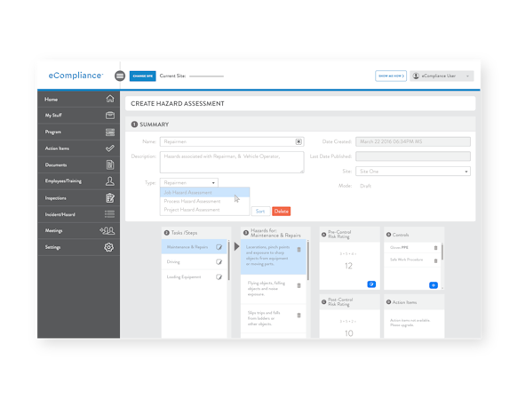
Task: Click the red Delete button
Action: [282, 212]
